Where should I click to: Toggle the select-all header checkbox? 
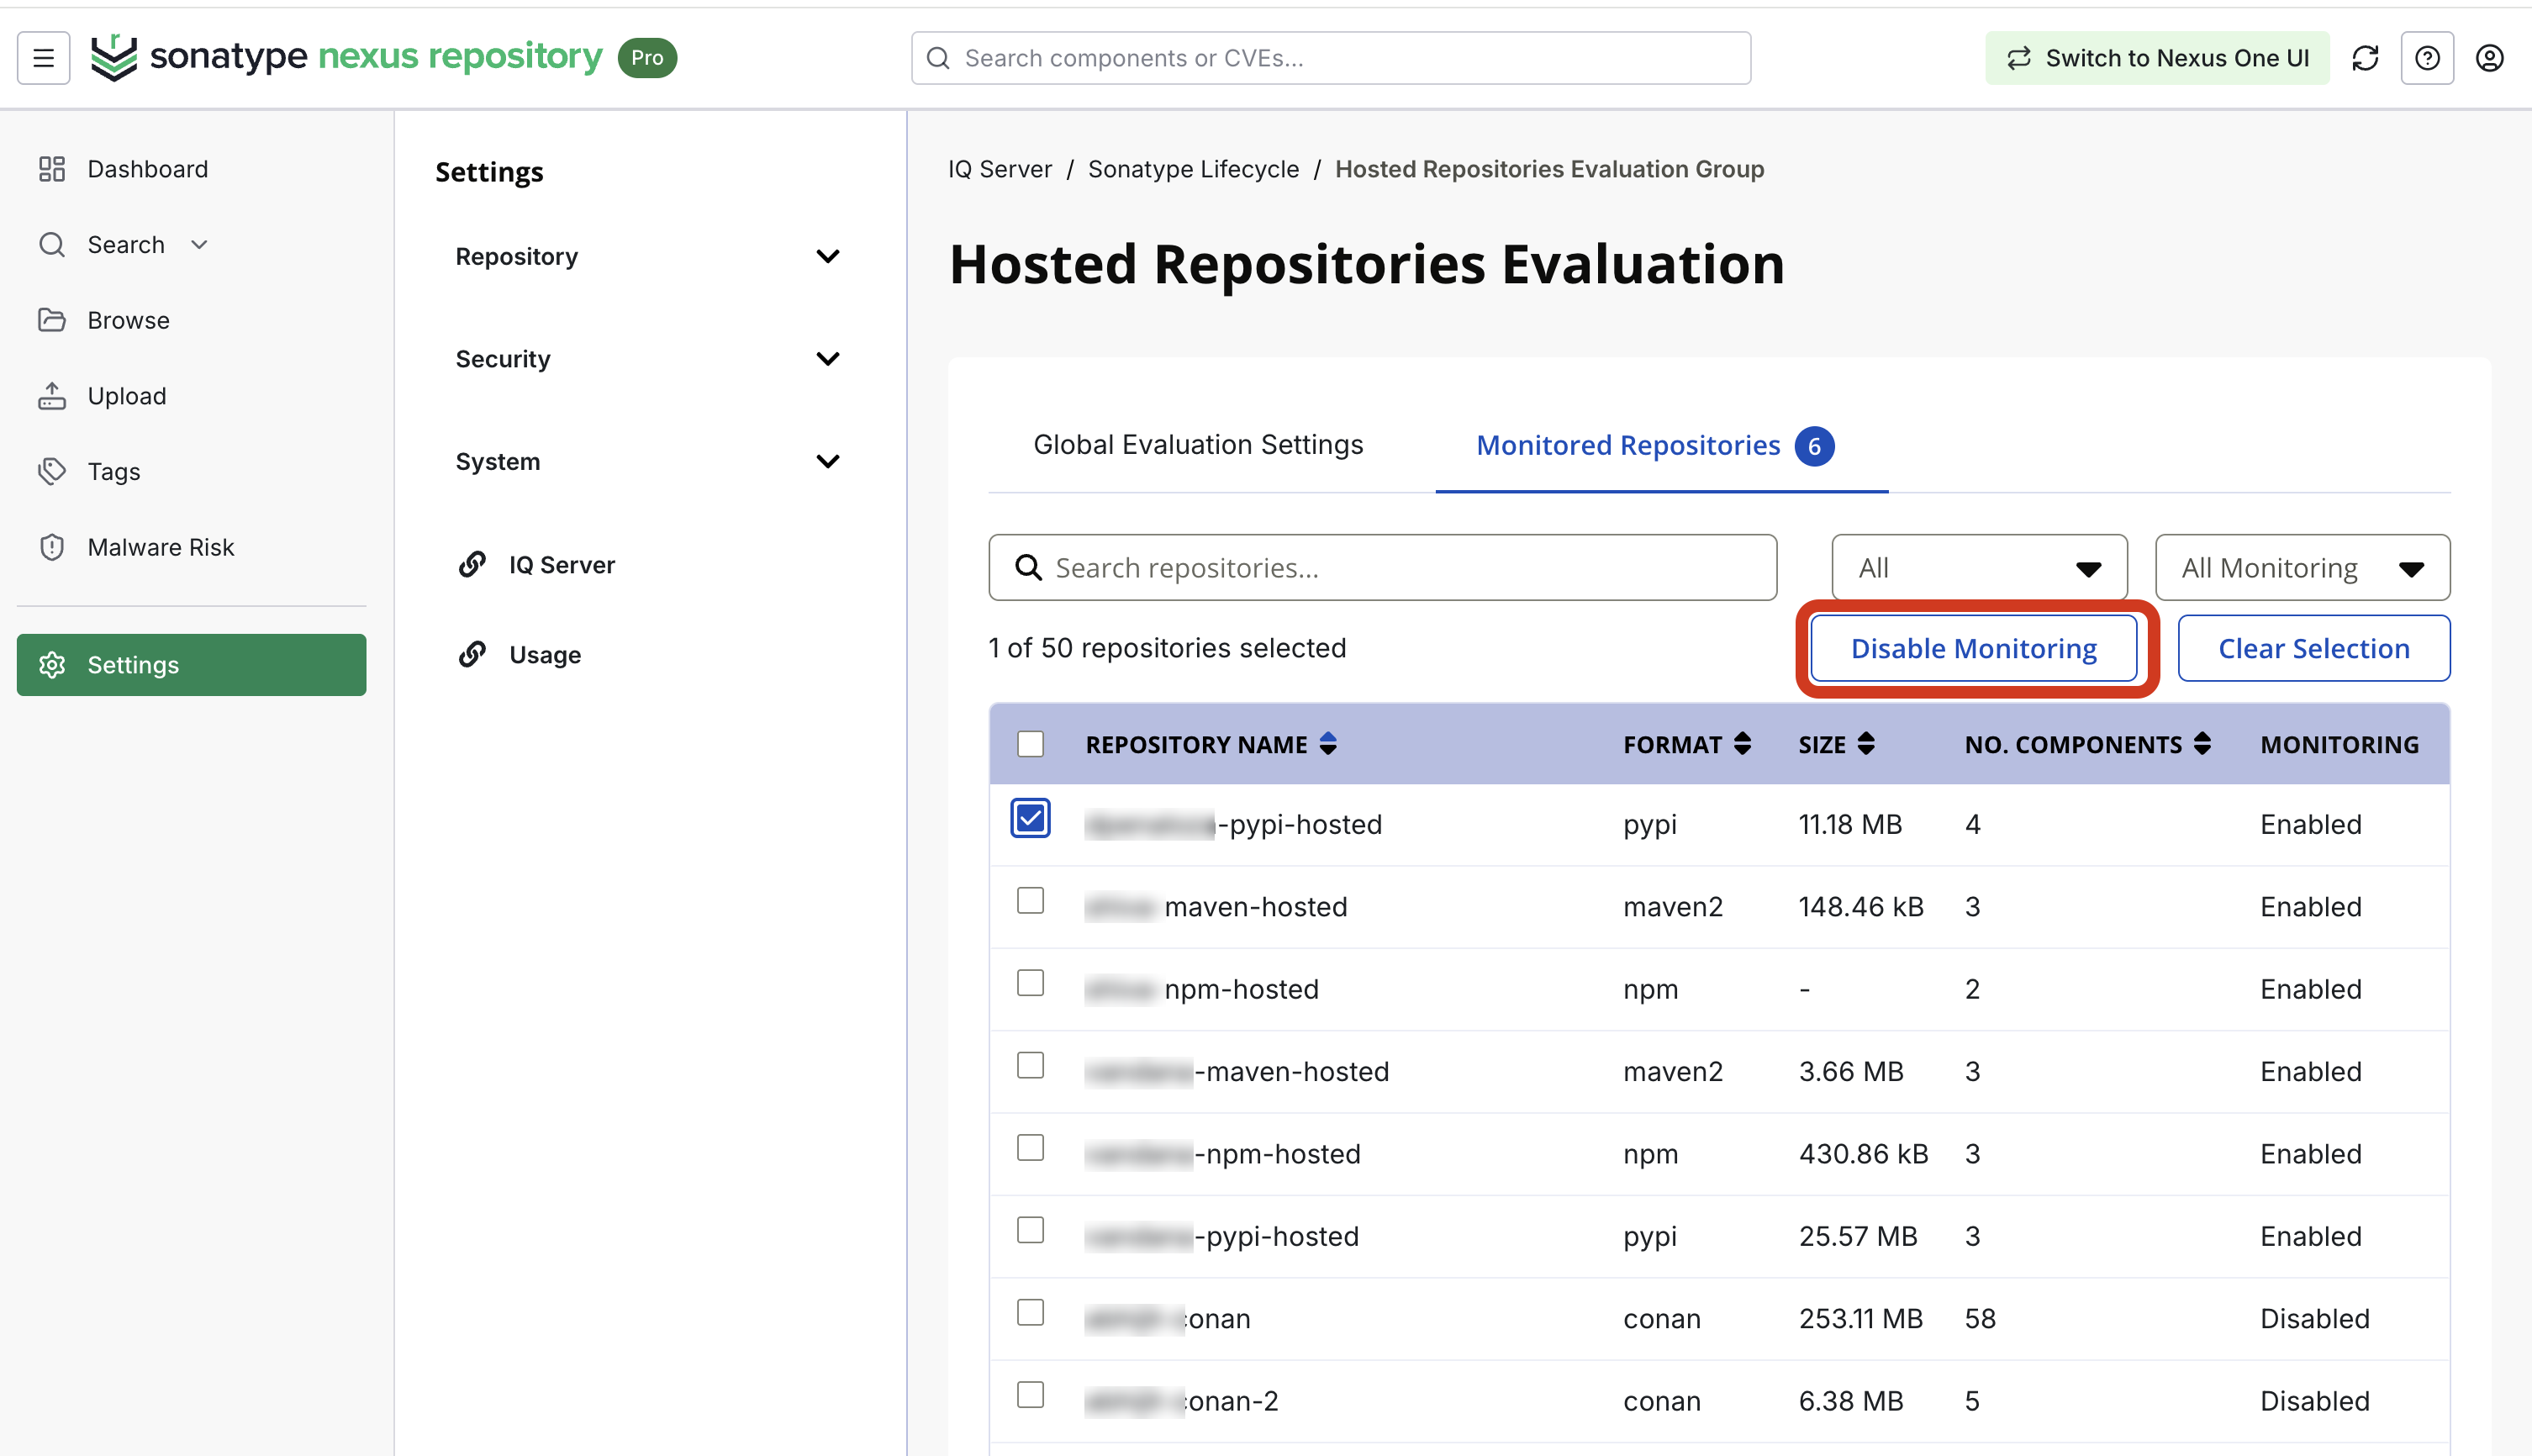click(1030, 744)
